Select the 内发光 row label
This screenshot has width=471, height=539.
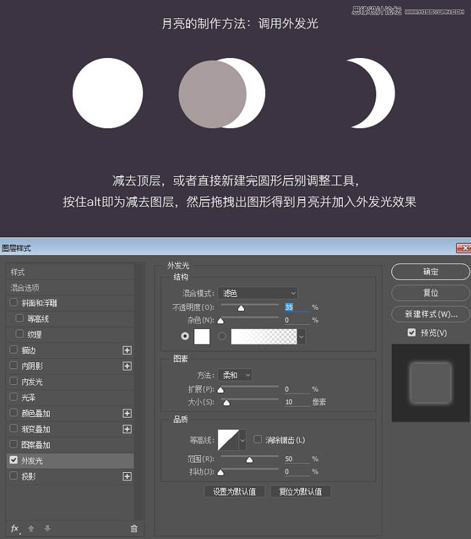pyautogui.click(x=32, y=381)
